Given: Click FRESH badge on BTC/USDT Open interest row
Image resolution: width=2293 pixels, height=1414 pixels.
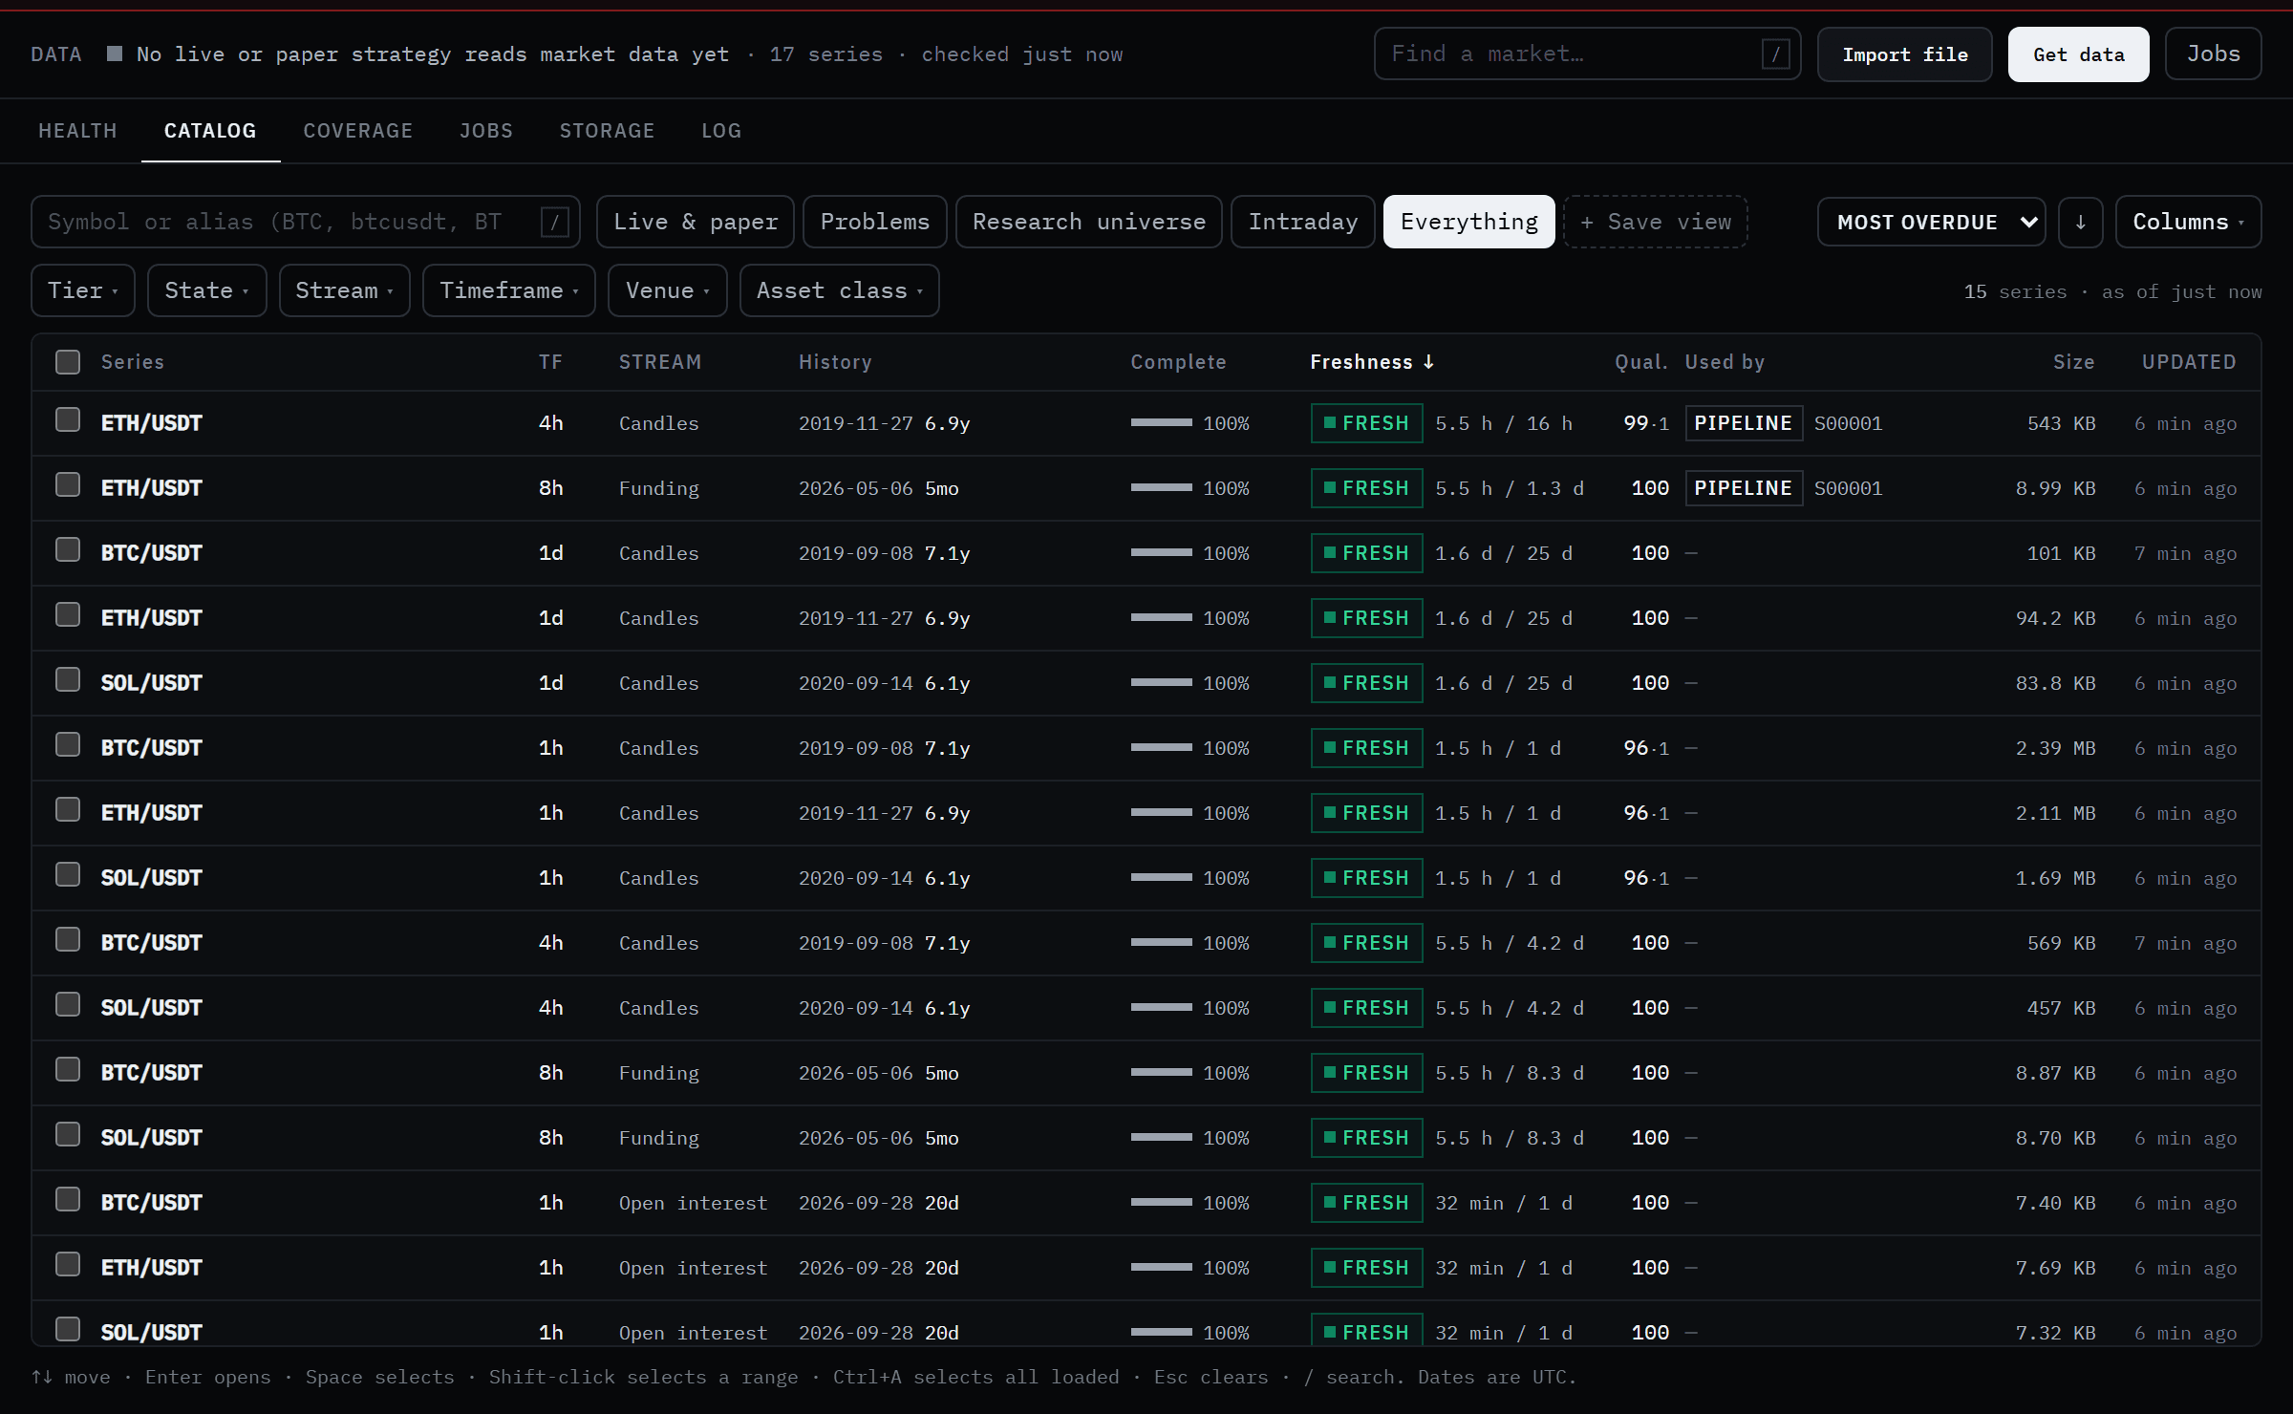Looking at the screenshot, I should [x=1366, y=1203].
